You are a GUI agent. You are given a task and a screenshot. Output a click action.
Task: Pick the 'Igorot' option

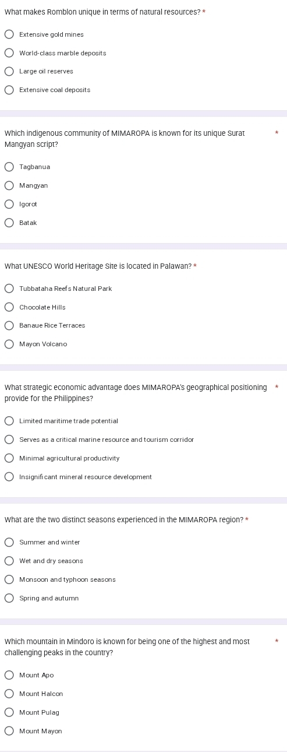[x=9, y=205]
